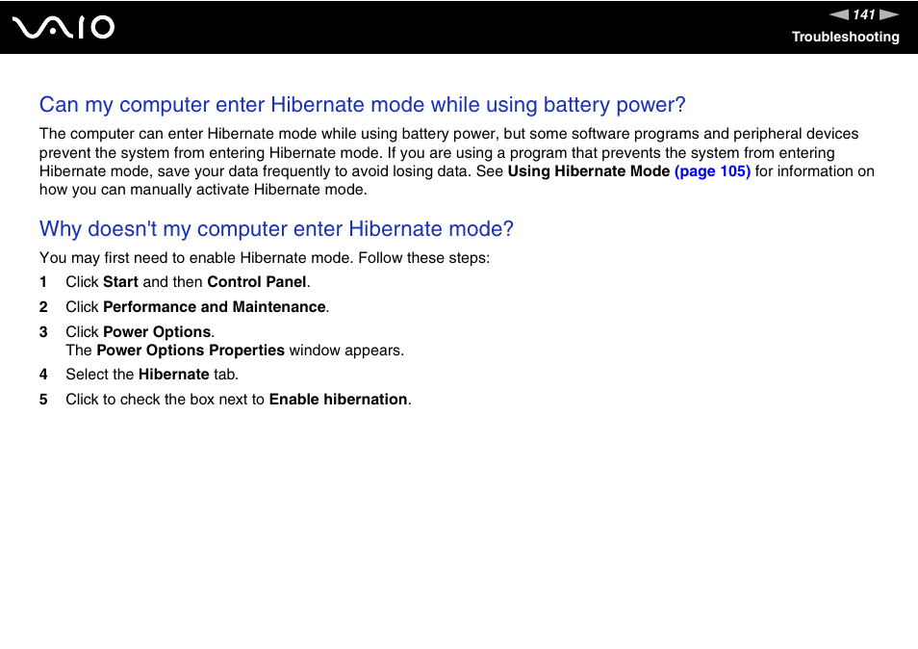Image resolution: width=918 pixels, height=649 pixels.
Task: Click heading Why doesn't my computer enter Hibernate
Action: pyautogui.click(x=276, y=229)
